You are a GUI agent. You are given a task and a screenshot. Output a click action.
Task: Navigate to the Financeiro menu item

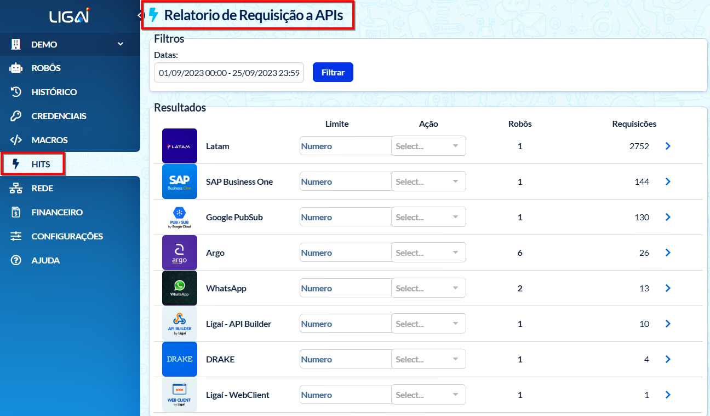pos(70,212)
